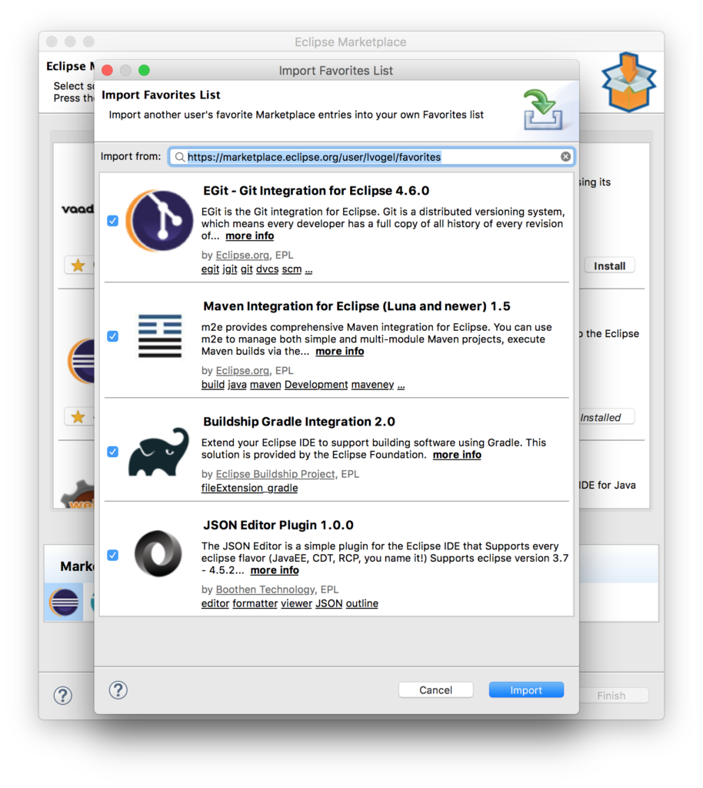Click the Installed button in Marketplace window
Screen dimensions: 703x788
[607, 417]
